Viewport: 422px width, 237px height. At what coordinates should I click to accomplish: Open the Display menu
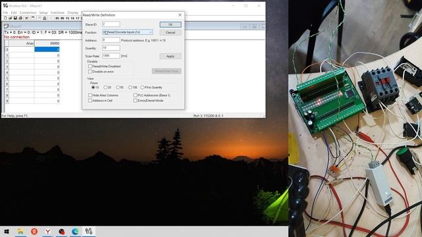(x=73, y=13)
